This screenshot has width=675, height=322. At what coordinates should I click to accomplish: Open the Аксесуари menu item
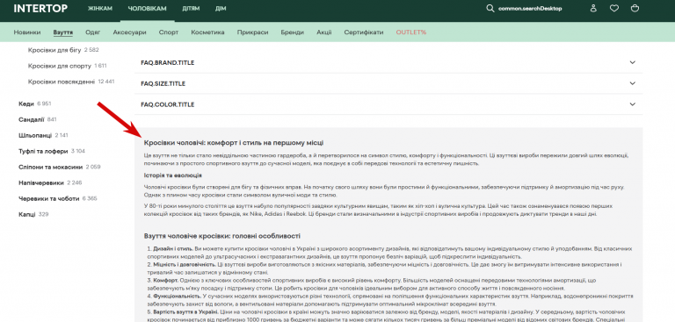129,32
